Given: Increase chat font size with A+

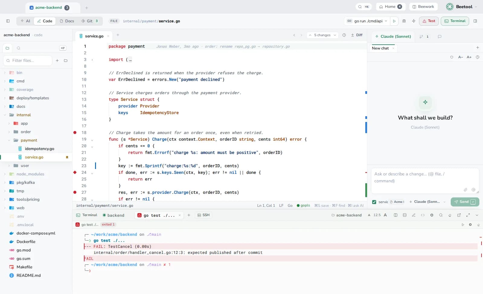Looking at the screenshot, I should 469,57.
